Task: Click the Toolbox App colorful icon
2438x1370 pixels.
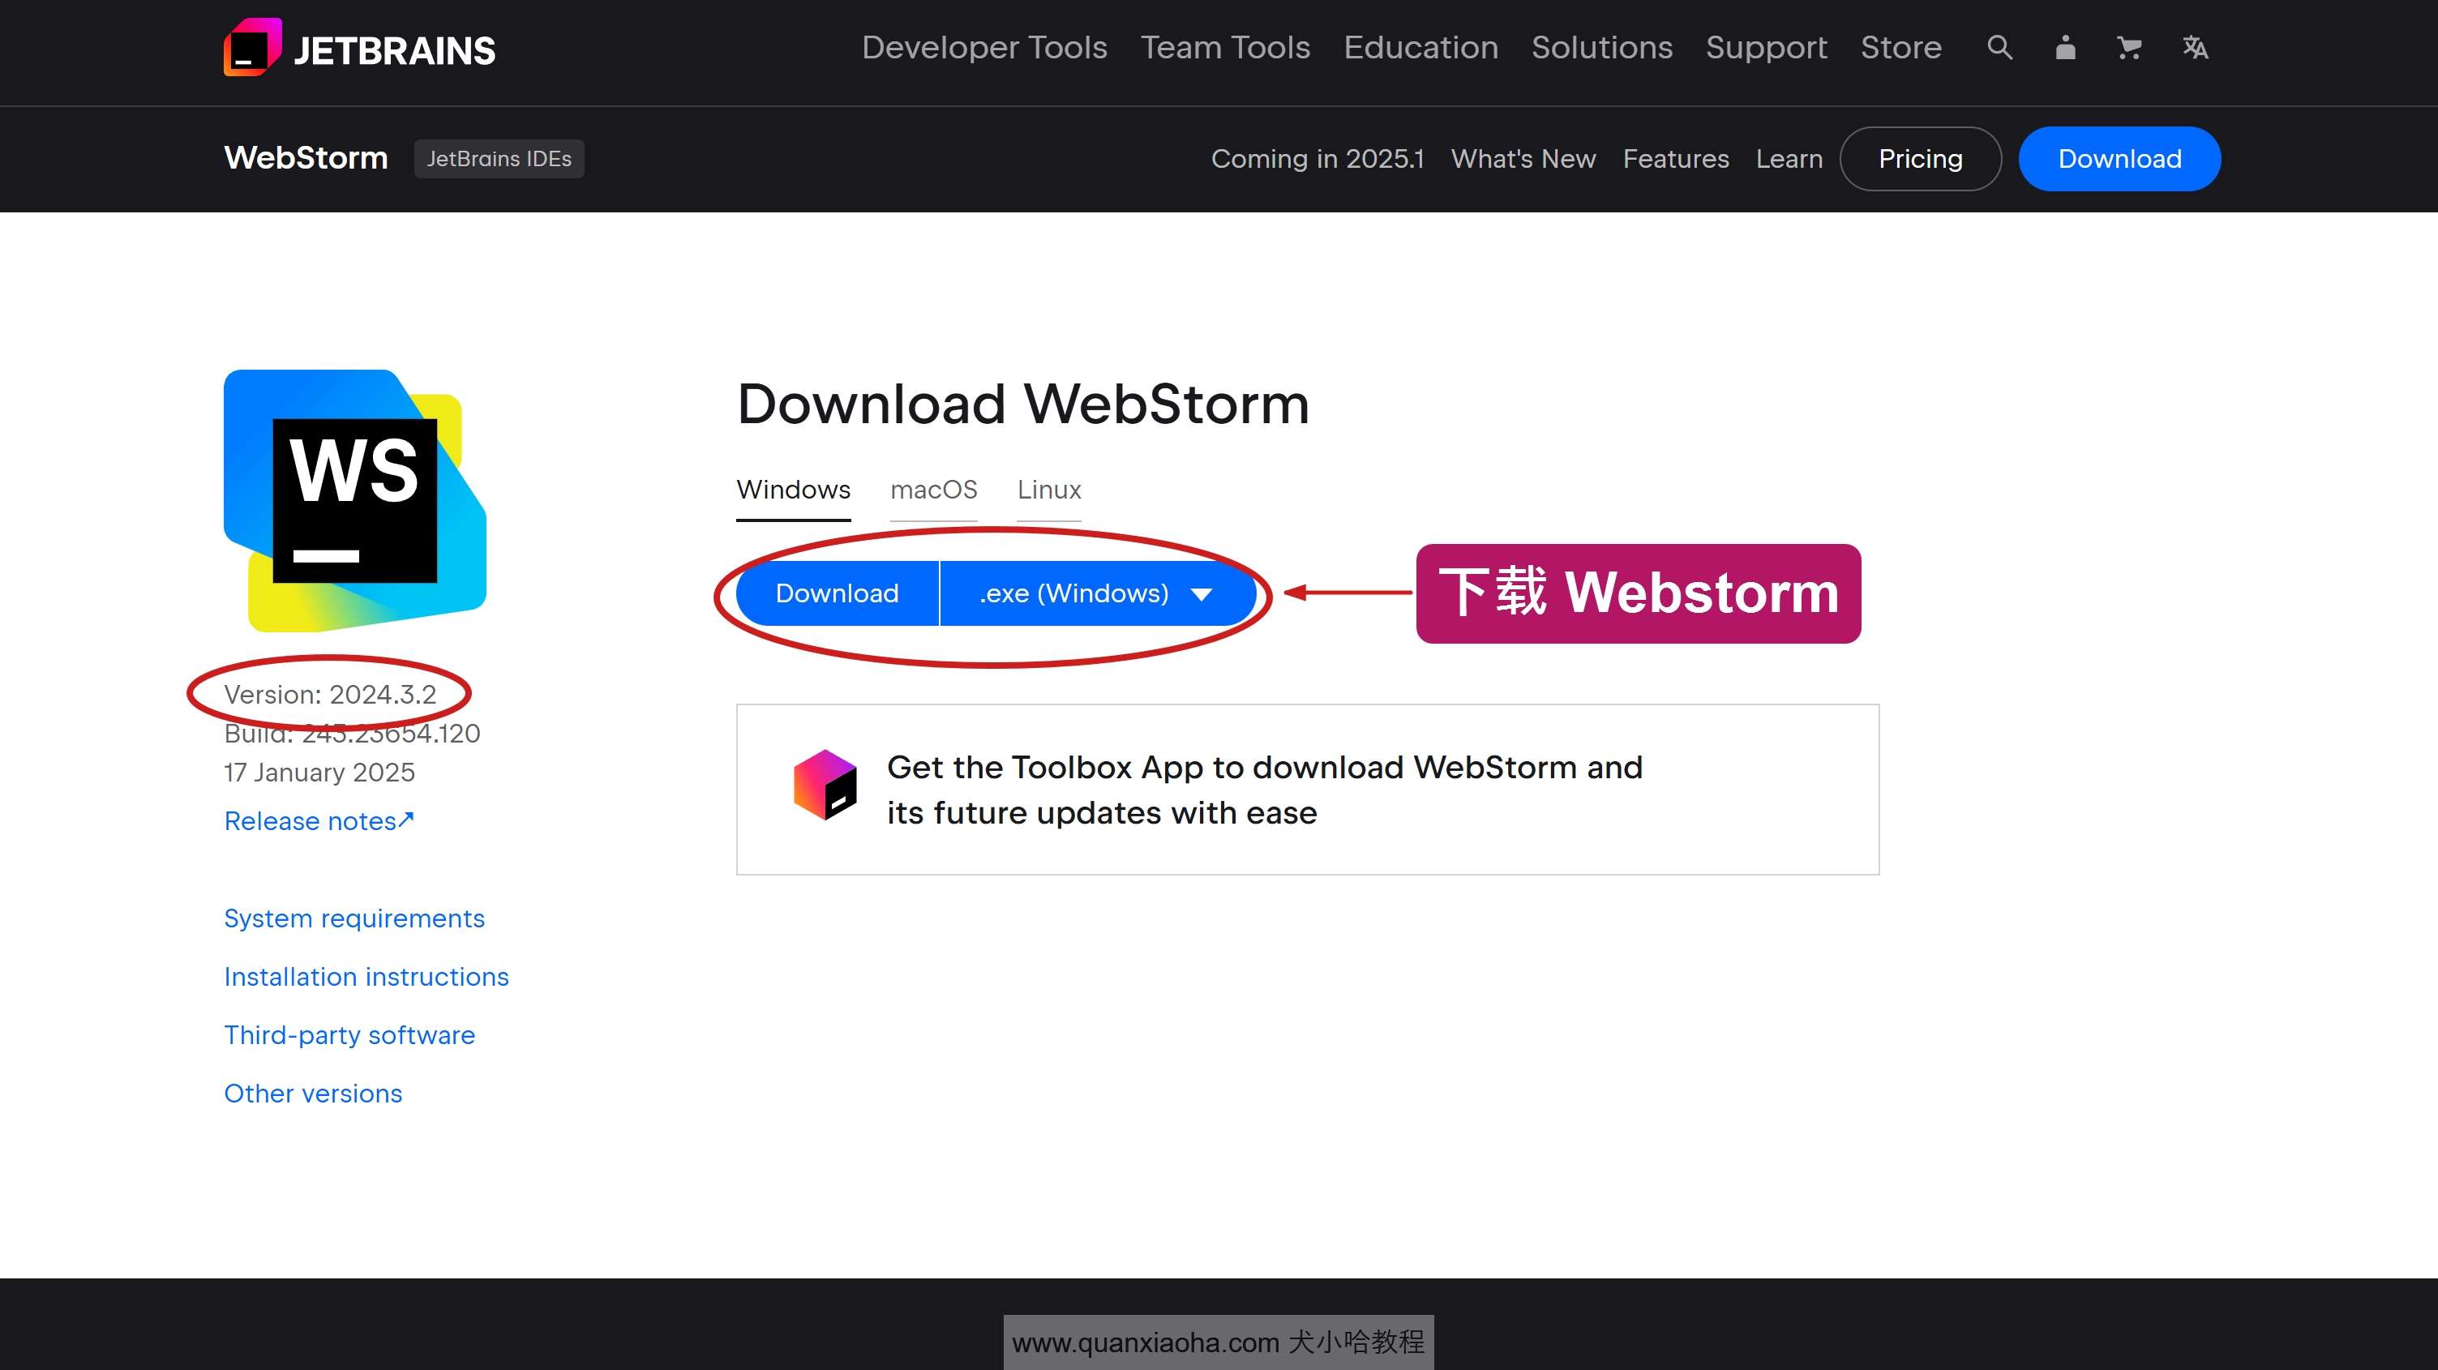Action: (x=822, y=789)
